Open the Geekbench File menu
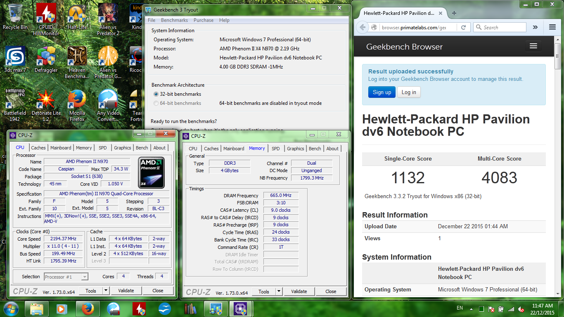The image size is (564, 317). 152,20
